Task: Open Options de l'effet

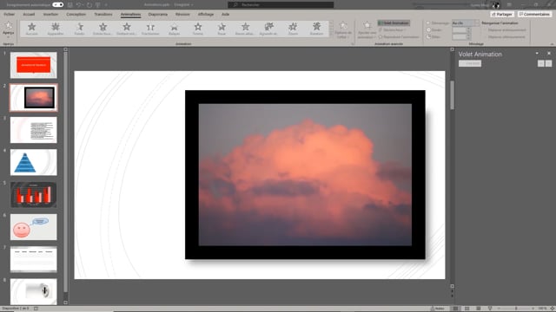Action: point(343,30)
